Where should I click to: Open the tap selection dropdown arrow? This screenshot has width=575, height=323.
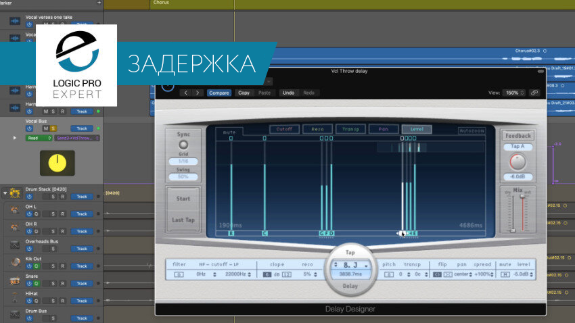click(x=366, y=265)
